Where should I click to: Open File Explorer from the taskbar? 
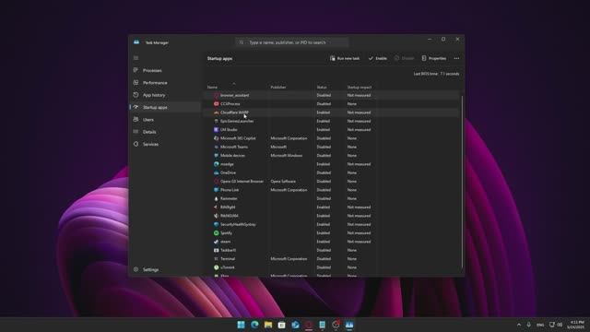point(268,325)
